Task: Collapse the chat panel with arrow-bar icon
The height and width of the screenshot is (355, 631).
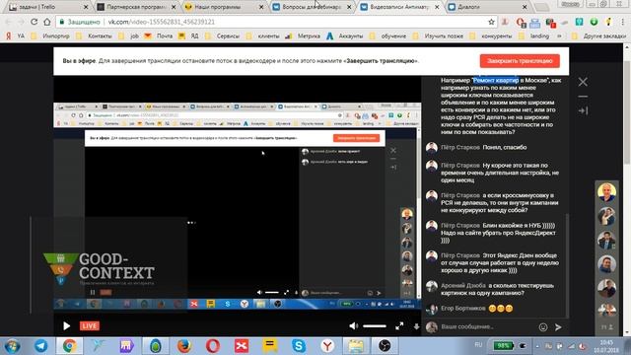Action: (x=583, y=110)
